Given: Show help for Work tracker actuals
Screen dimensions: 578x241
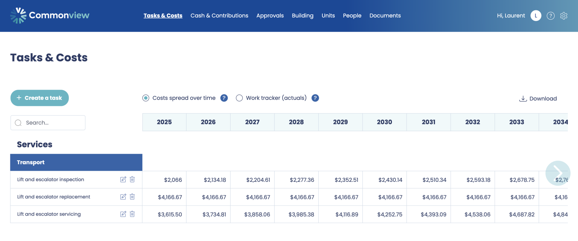Looking at the screenshot, I should pyautogui.click(x=315, y=98).
